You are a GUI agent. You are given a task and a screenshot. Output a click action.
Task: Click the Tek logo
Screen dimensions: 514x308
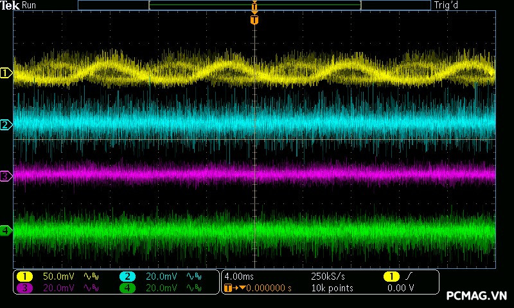pos(10,5)
